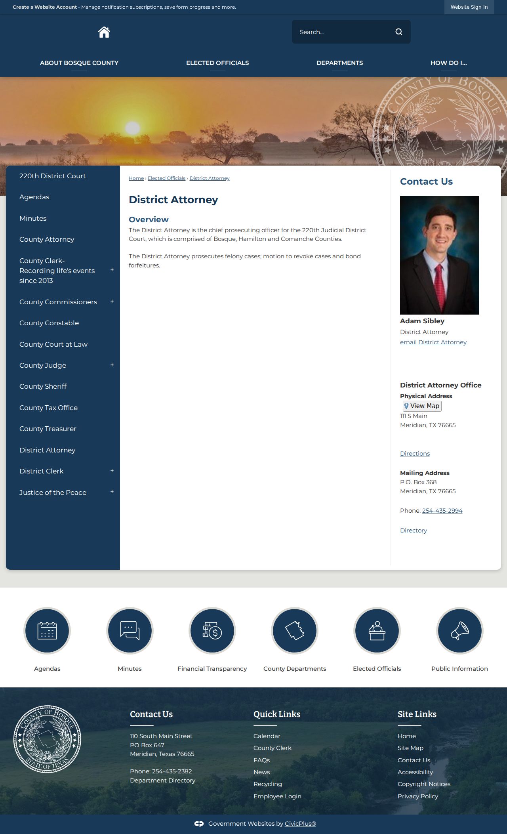507x834 pixels.
Task: Expand Justice of the Peace submenu
Action: point(112,492)
